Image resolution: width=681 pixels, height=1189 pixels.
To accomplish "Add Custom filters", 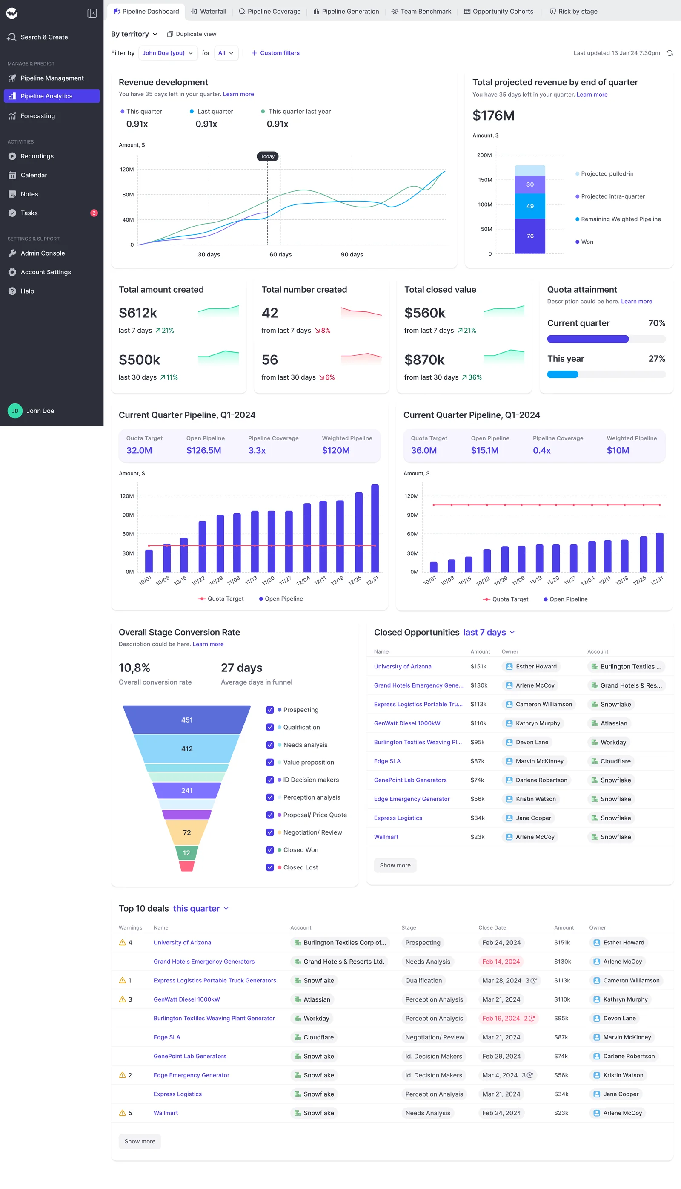I will pos(275,53).
